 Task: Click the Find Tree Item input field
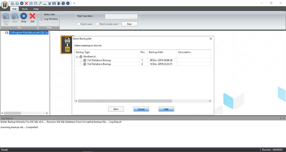pyautogui.click(x=121, y=16)
